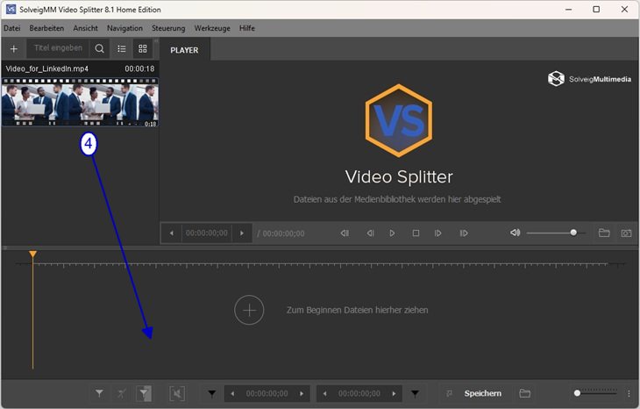Step player time forward with right arrow
This screenshot has width=640, height=409.
click(242, 233)
